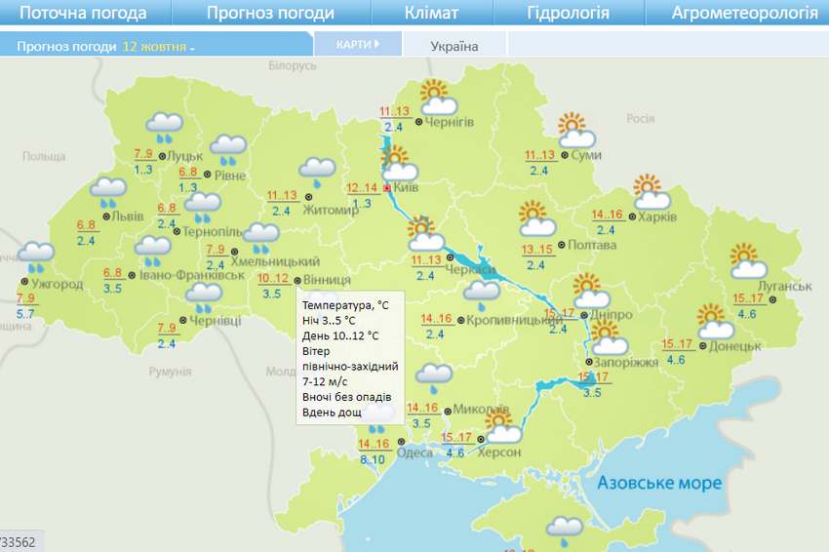Click the sun icon above Харків
The height and width of the screenshot is (552, 829).
[x=651, y=192]
